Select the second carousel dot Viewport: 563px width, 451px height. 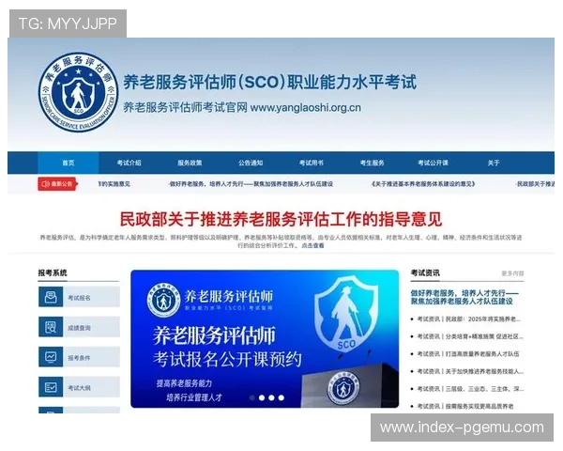point(262,397)
